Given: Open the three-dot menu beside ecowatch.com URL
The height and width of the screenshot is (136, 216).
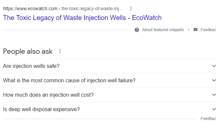Looking at the screenshot, I should click(131, 9).
